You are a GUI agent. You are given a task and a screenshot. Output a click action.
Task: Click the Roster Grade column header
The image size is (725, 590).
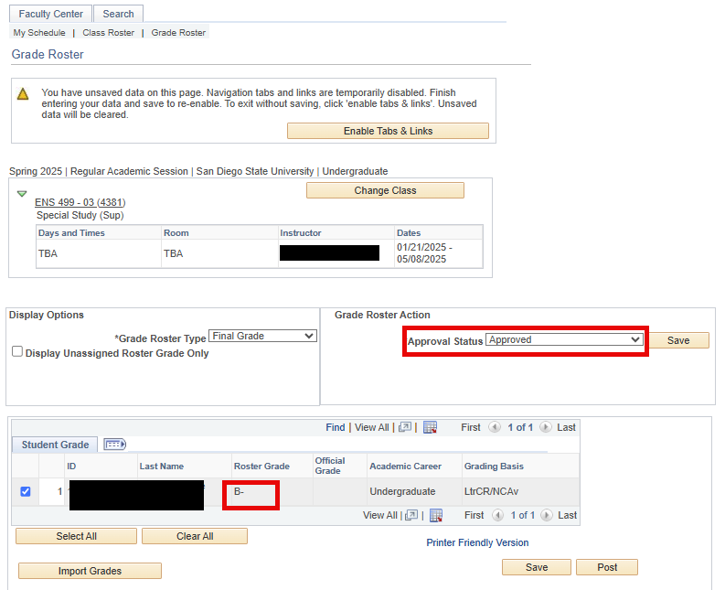click(x=261, y=466)
